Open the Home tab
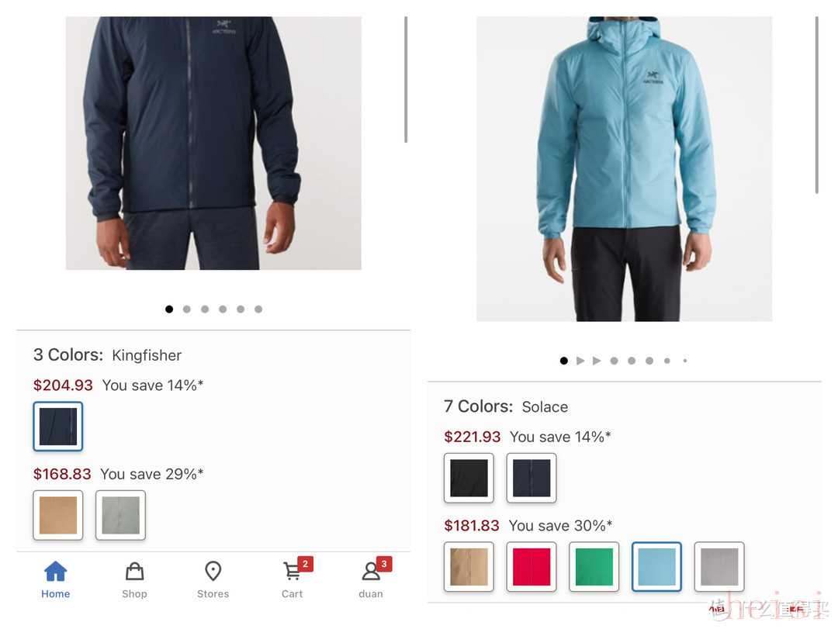Image resolution: width=838 pixels, height=629 pixels. click(56, 580)
